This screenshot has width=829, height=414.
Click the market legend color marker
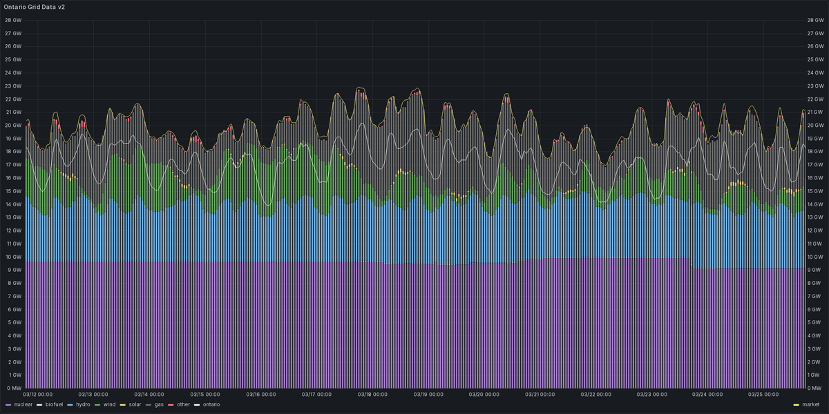[796, 404]
